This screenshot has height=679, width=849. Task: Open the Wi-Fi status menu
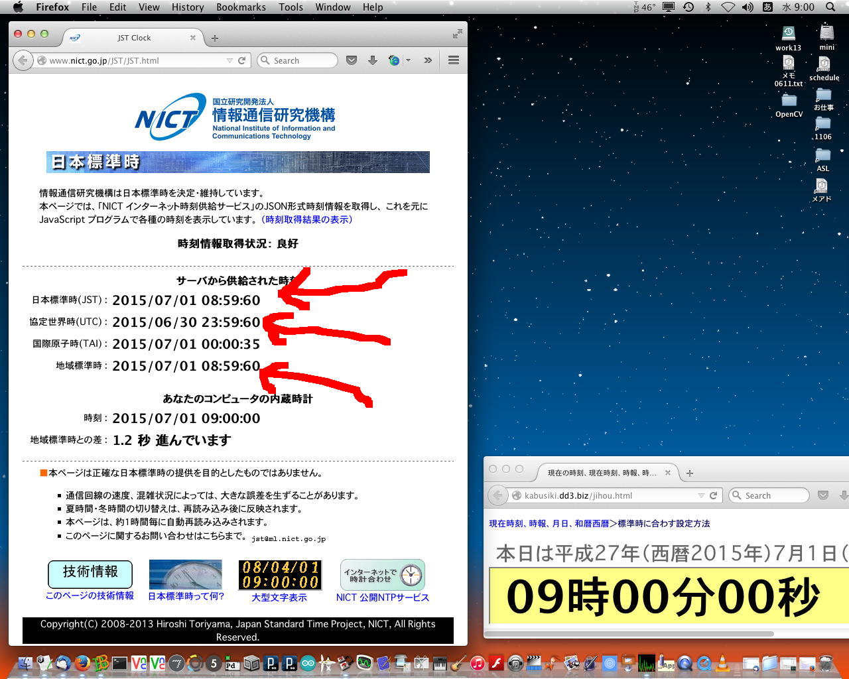coord(728,7)
